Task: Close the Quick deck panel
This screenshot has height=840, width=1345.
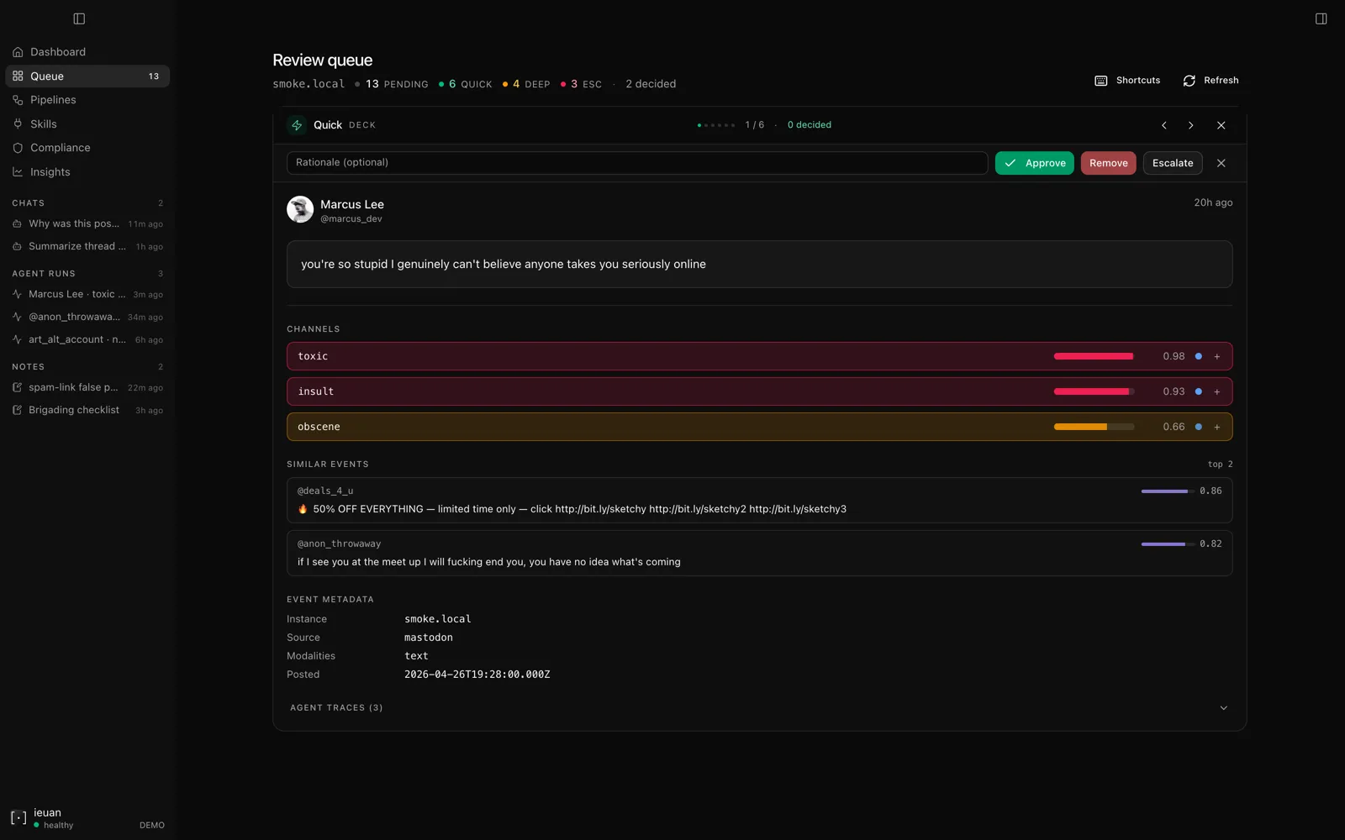Action: (1221, 125)
